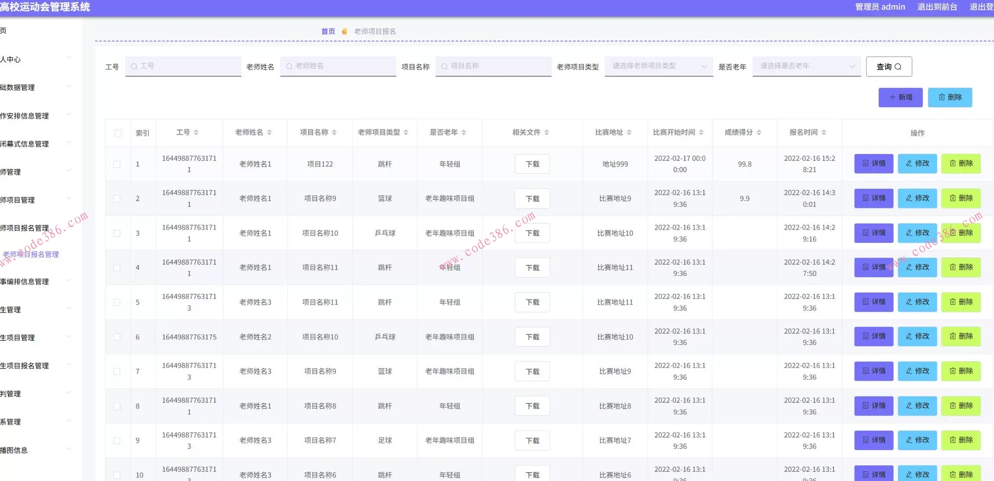
Task: Check the checkbox for row 1
Action: click(x=117, y=164)
